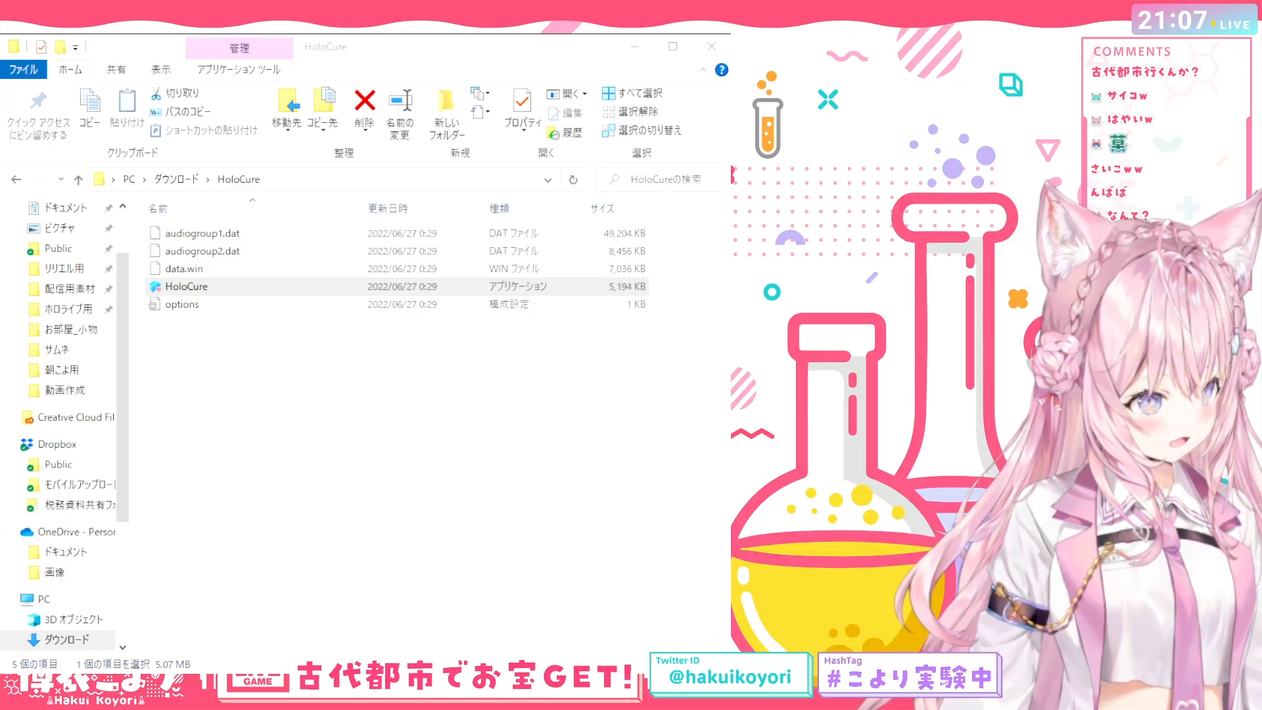The height and width of the screenshot is (710, 1262).
Task: Pin to Quick Access icon
Action: tap(38, 101)
